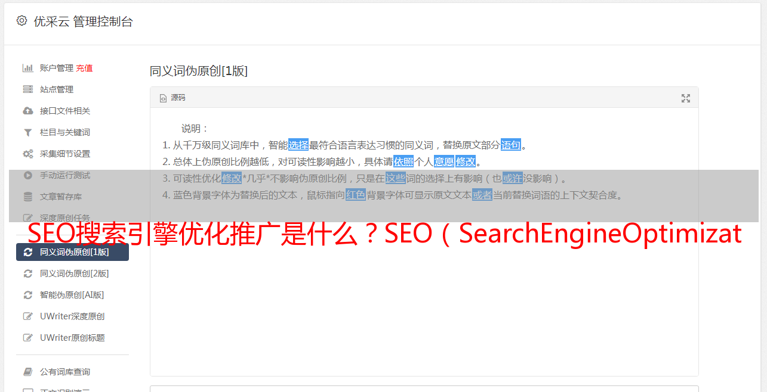Go to 智能伪原创[AI版] menu entry

point(72,295)
